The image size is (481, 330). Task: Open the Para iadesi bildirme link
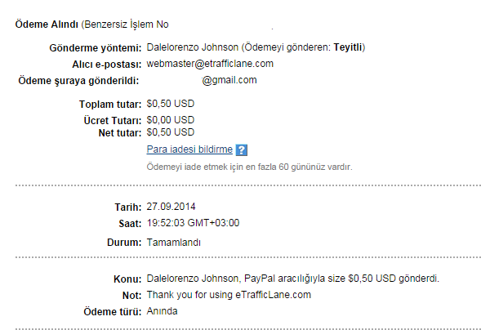coord(189,149)
